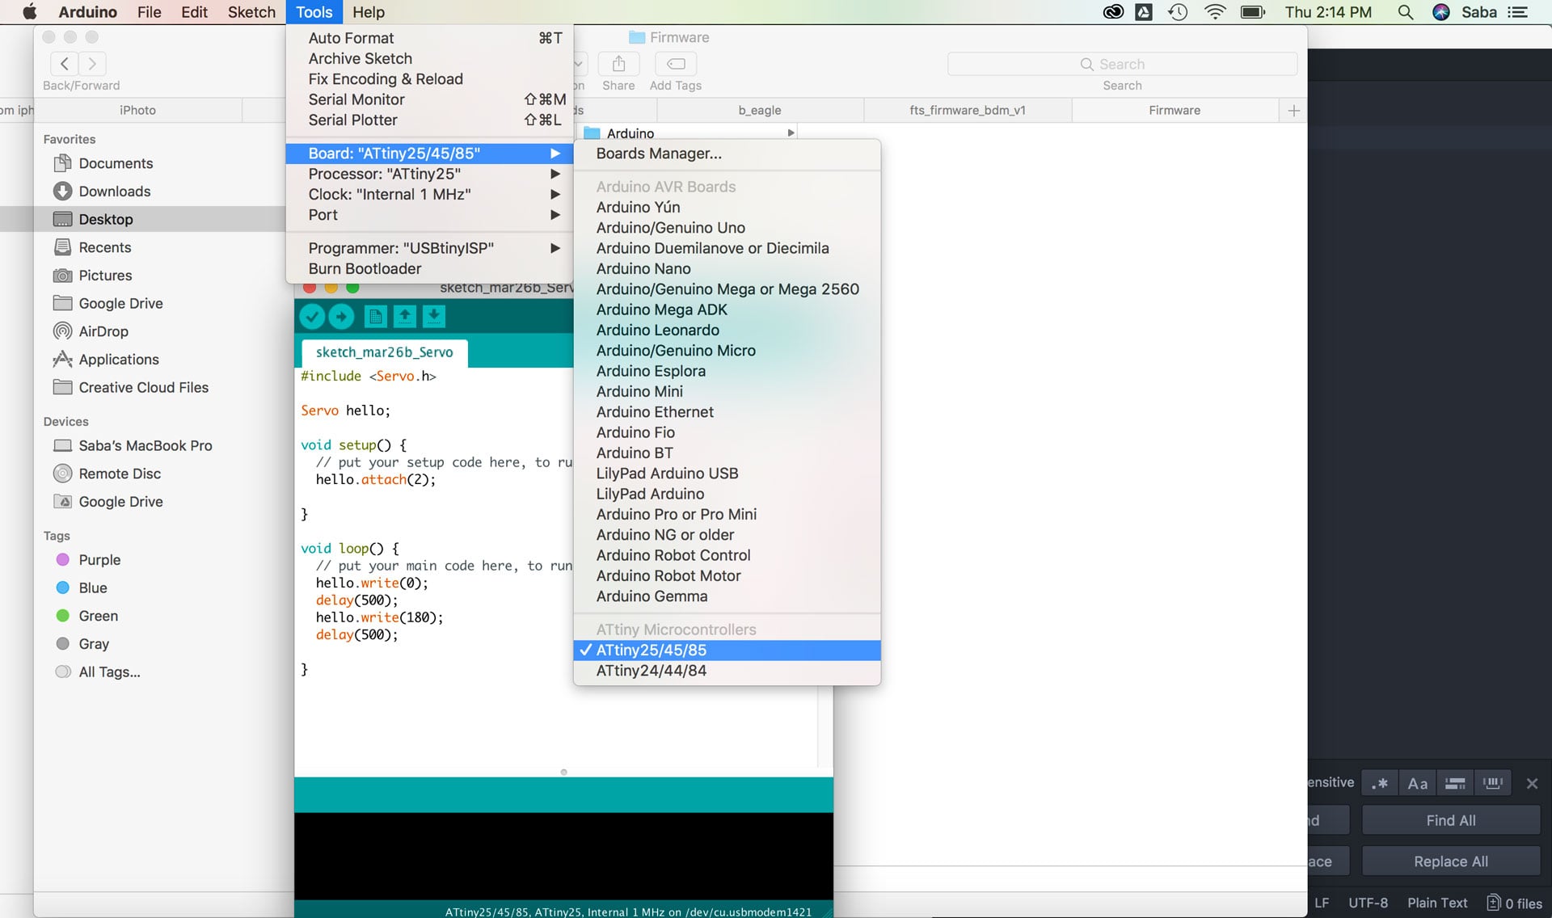Open Notification Center list icon

click(x=1517, y=12)
